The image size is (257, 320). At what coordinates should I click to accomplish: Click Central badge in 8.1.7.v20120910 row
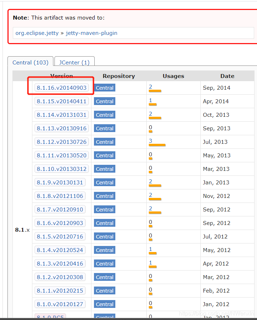click(x=105, y=209)
